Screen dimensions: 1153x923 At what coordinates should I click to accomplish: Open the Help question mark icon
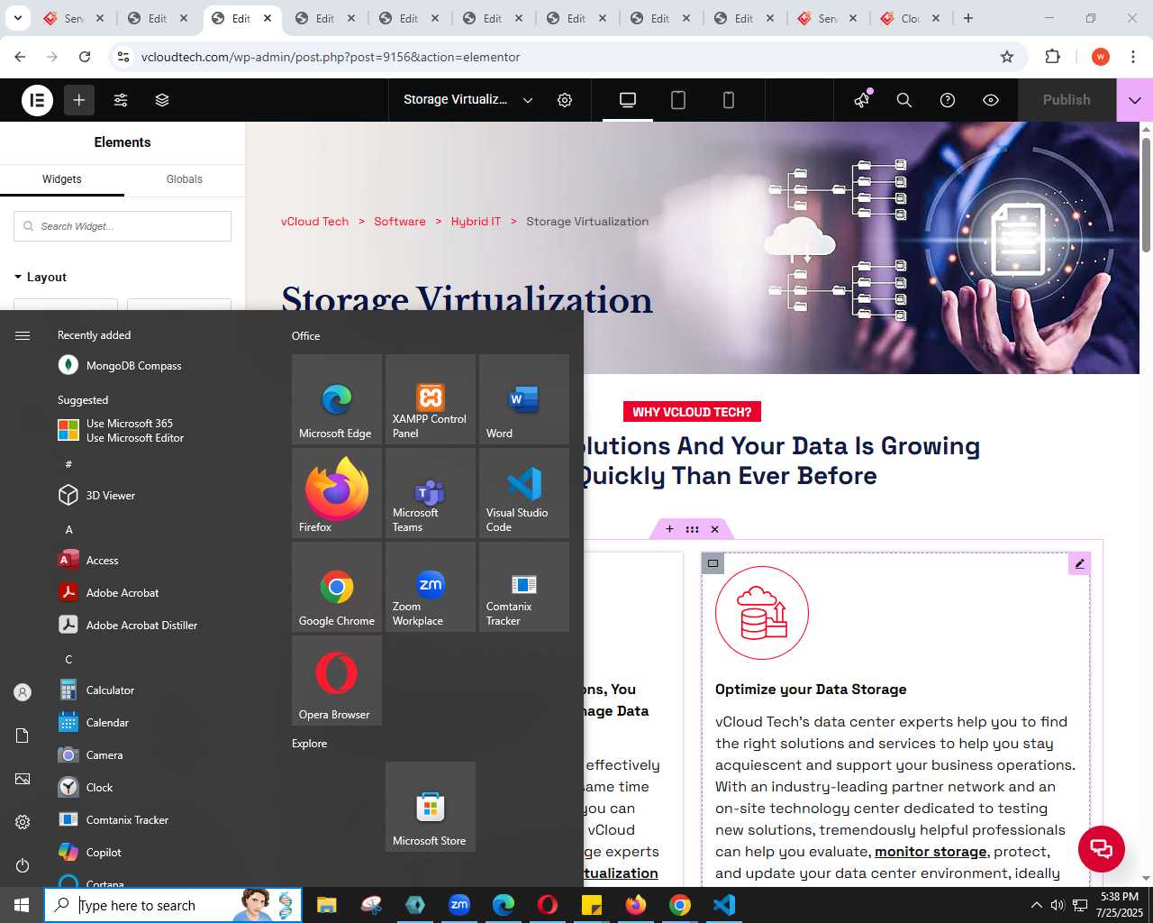948,100
